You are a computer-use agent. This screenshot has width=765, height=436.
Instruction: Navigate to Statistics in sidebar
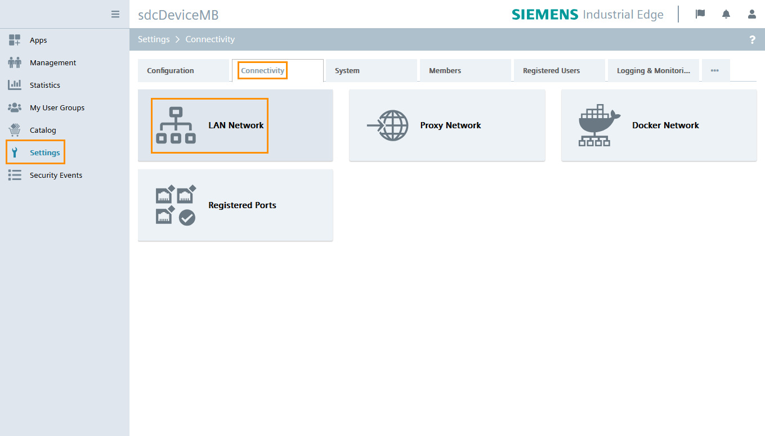[45, 86]
